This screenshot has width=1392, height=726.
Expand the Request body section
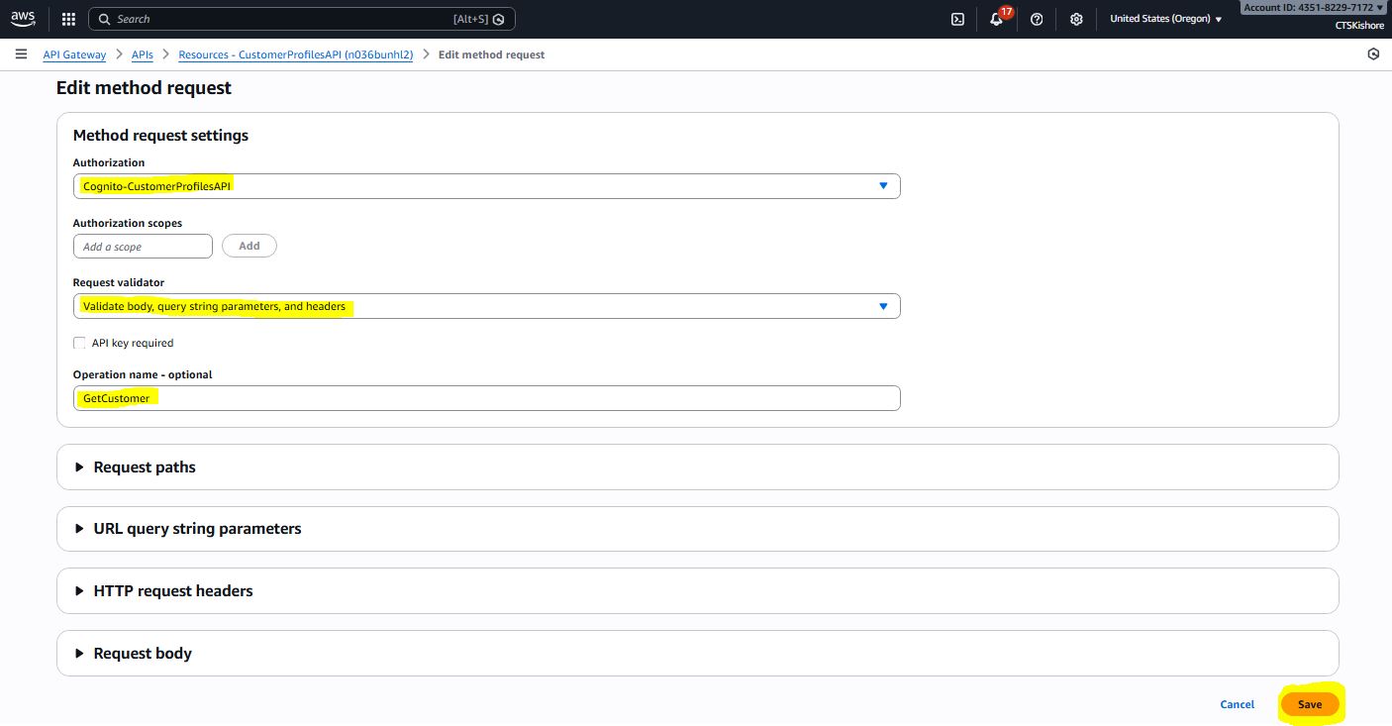pos(143,654)
